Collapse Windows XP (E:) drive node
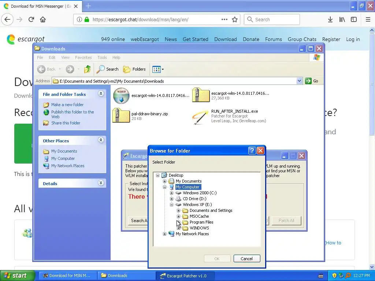 click(x=171, y=205)
